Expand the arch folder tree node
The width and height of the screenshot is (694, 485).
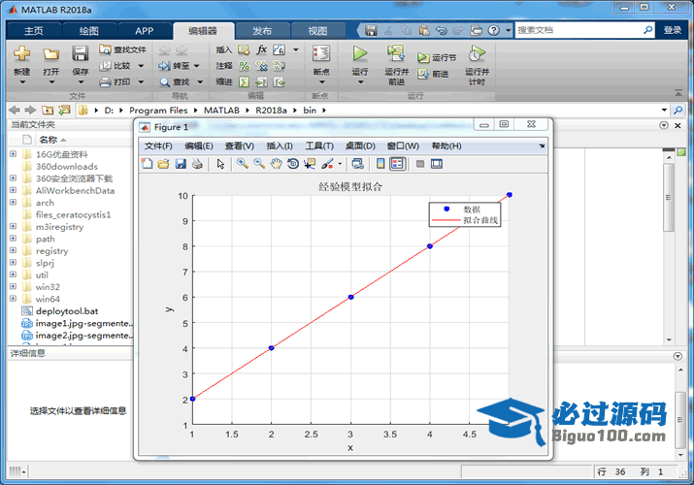13,203
